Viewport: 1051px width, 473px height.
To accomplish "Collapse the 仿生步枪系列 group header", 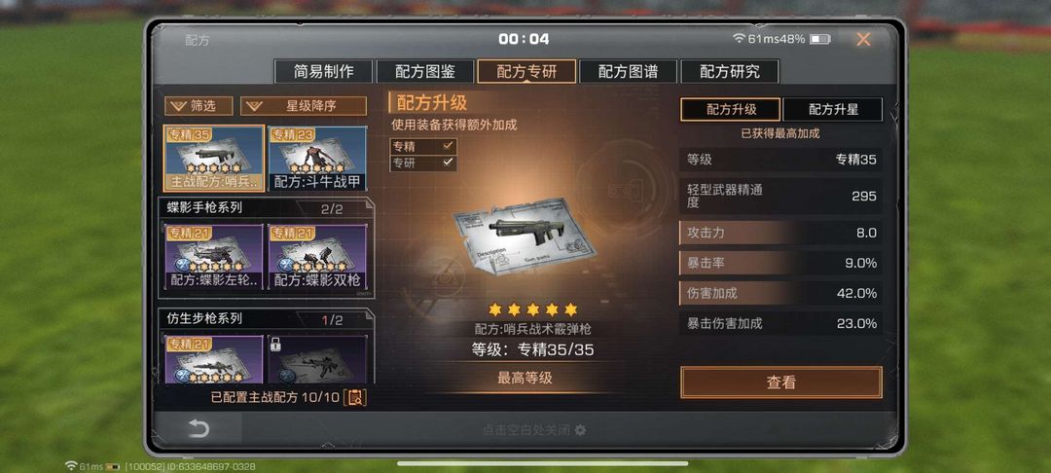I will tap(266, 319).
